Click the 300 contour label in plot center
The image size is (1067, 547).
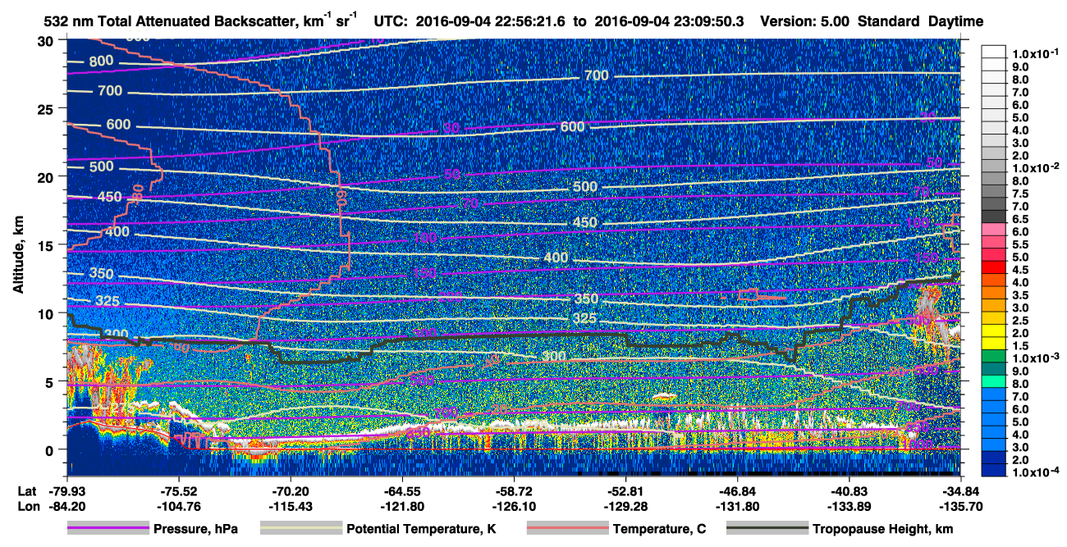554,355
